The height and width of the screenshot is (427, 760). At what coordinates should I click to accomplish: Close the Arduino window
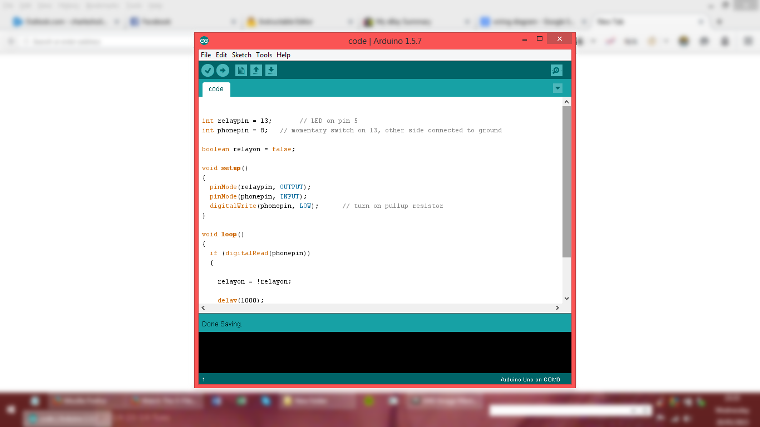(x=559, y=39)
